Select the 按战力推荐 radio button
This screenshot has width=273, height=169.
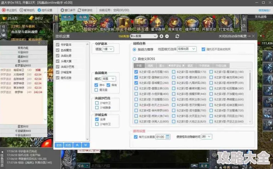pyautogui.click(x=134, y=50)
